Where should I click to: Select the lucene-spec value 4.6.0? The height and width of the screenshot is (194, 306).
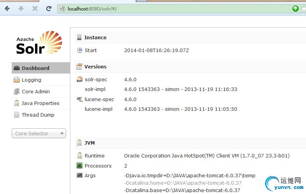[130, 100]
